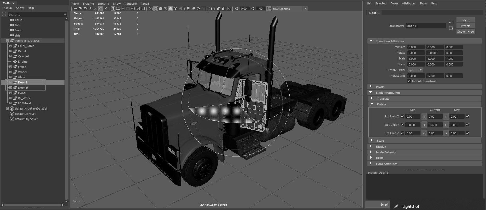The width and height of the screenshot is (486, 210).
Task: Open the Panels menu
Action: click(x=145, y=4)
